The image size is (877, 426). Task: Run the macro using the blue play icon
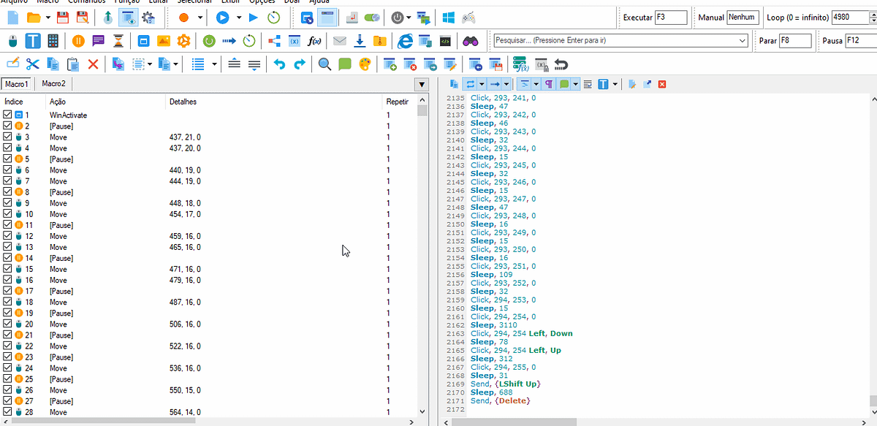tap(224, 18)
